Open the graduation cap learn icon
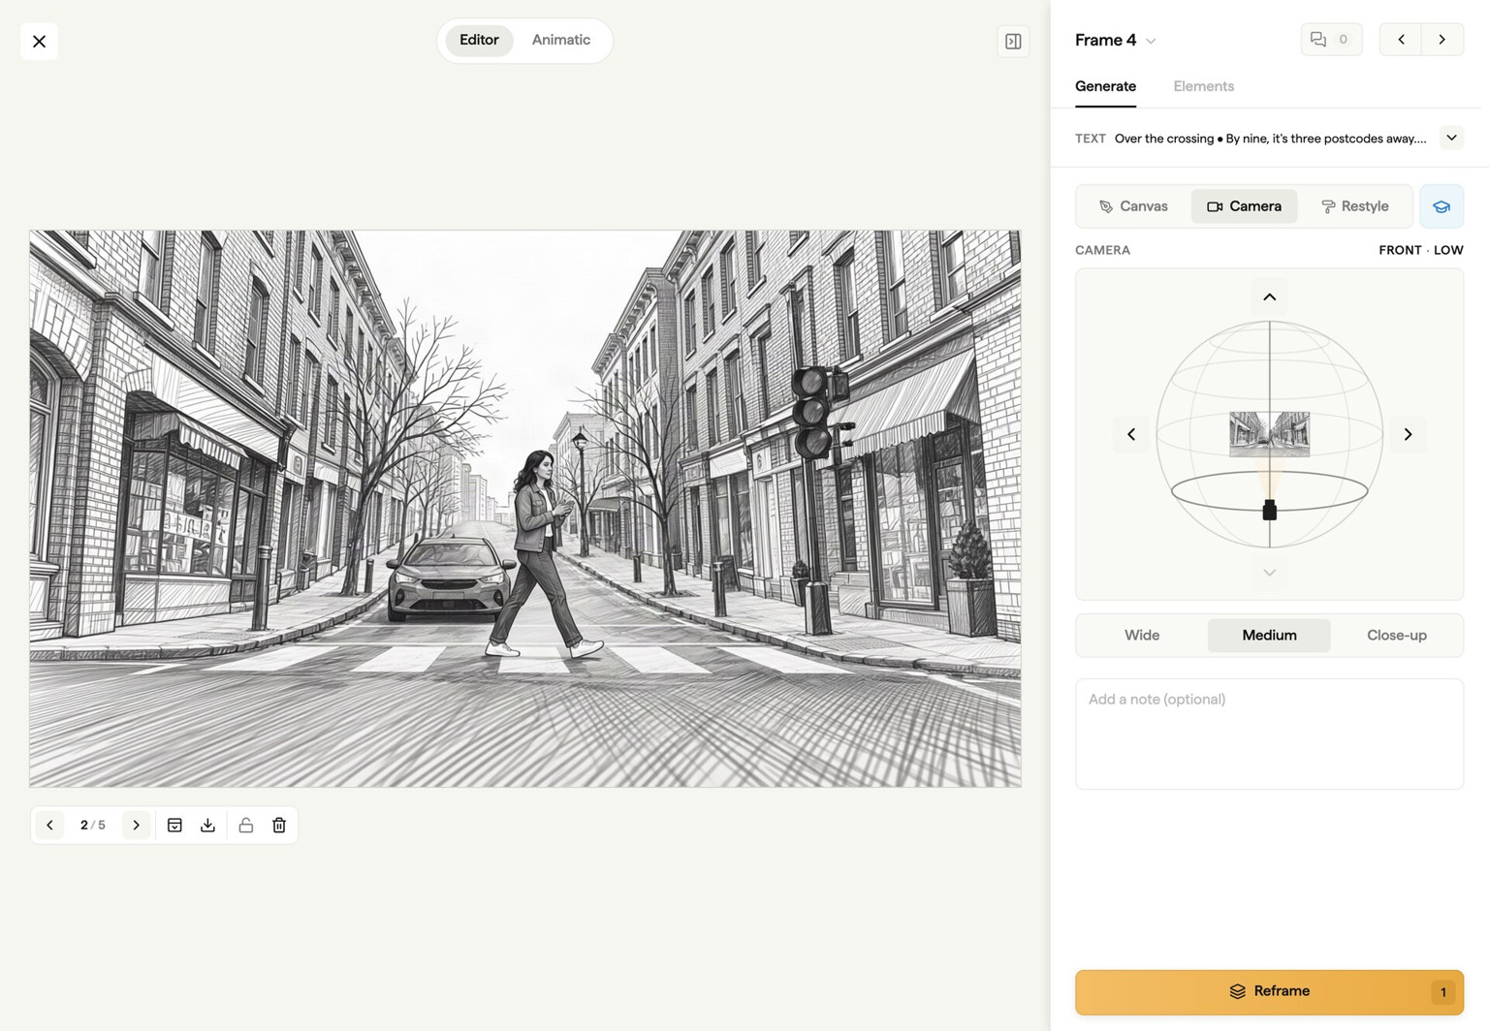Image resolution: width=1489 pixels, height=1031 pixels. click(x=1441, y=206)
